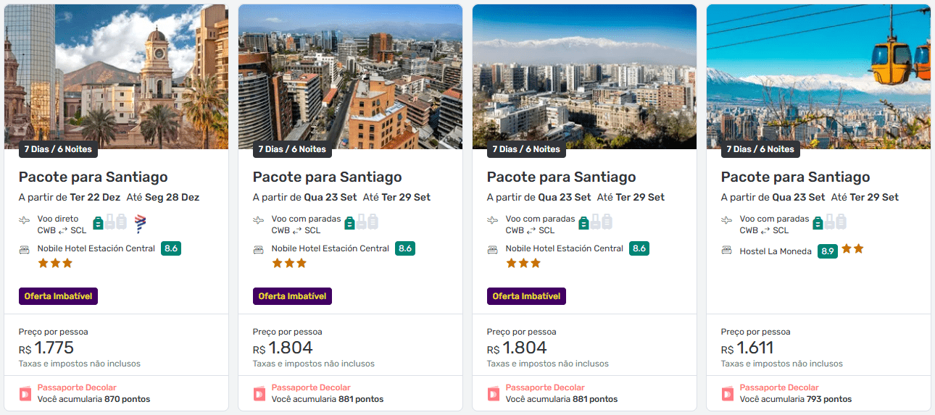Click the plane icon beside Voo direto
The width and height of the screenshot is (935, 415).
[25, 220]
